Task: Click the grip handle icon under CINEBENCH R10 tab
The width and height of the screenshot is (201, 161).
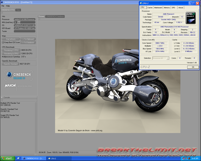Action: [x=2, y=13]
